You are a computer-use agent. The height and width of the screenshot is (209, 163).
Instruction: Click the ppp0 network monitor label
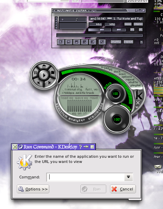pos(158,99)
